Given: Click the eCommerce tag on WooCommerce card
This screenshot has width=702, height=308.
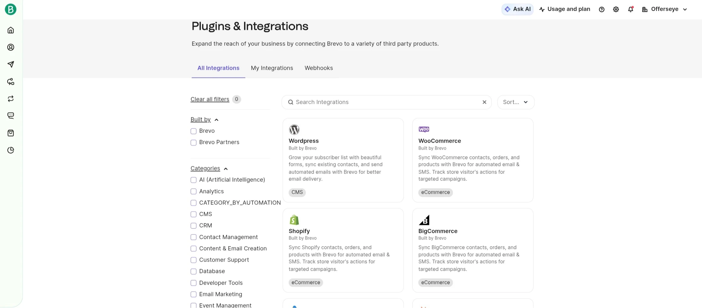Looking at the screenshot, I should click(435, 192).
